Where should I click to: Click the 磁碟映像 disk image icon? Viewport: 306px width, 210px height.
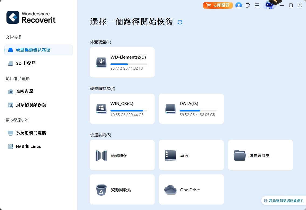[x=101, y=156]
